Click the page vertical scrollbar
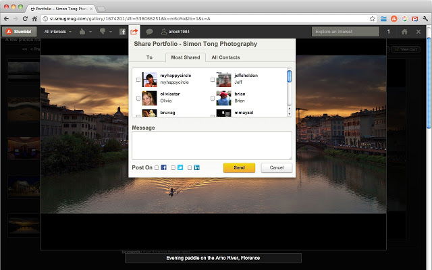The width and height of the screenshot is (432, 270). [x=429, y=83]
